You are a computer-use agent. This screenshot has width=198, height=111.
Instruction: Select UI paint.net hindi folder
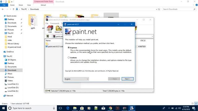14,47
